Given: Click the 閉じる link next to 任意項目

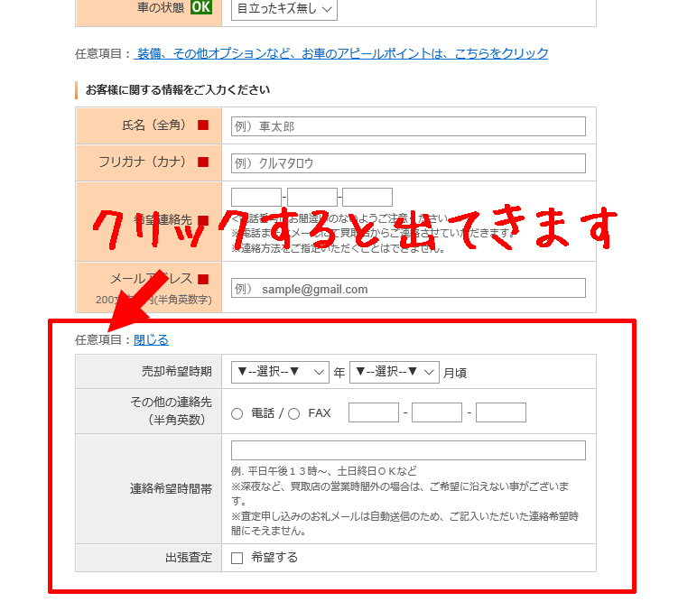Looking at the screenshot, I should pyautogui.click(x=151, y=340).
